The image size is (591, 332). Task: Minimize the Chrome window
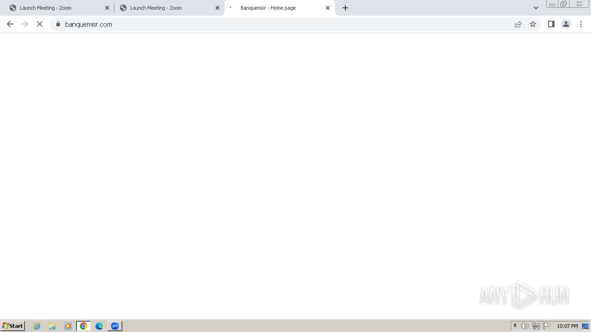click(x=552, y=4)
